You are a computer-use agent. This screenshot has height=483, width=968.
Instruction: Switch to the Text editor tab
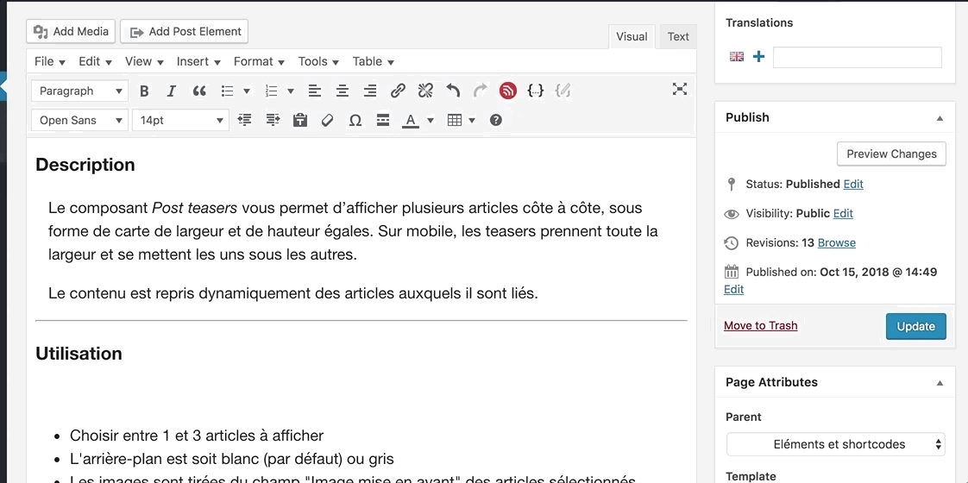tap(678, 36)
